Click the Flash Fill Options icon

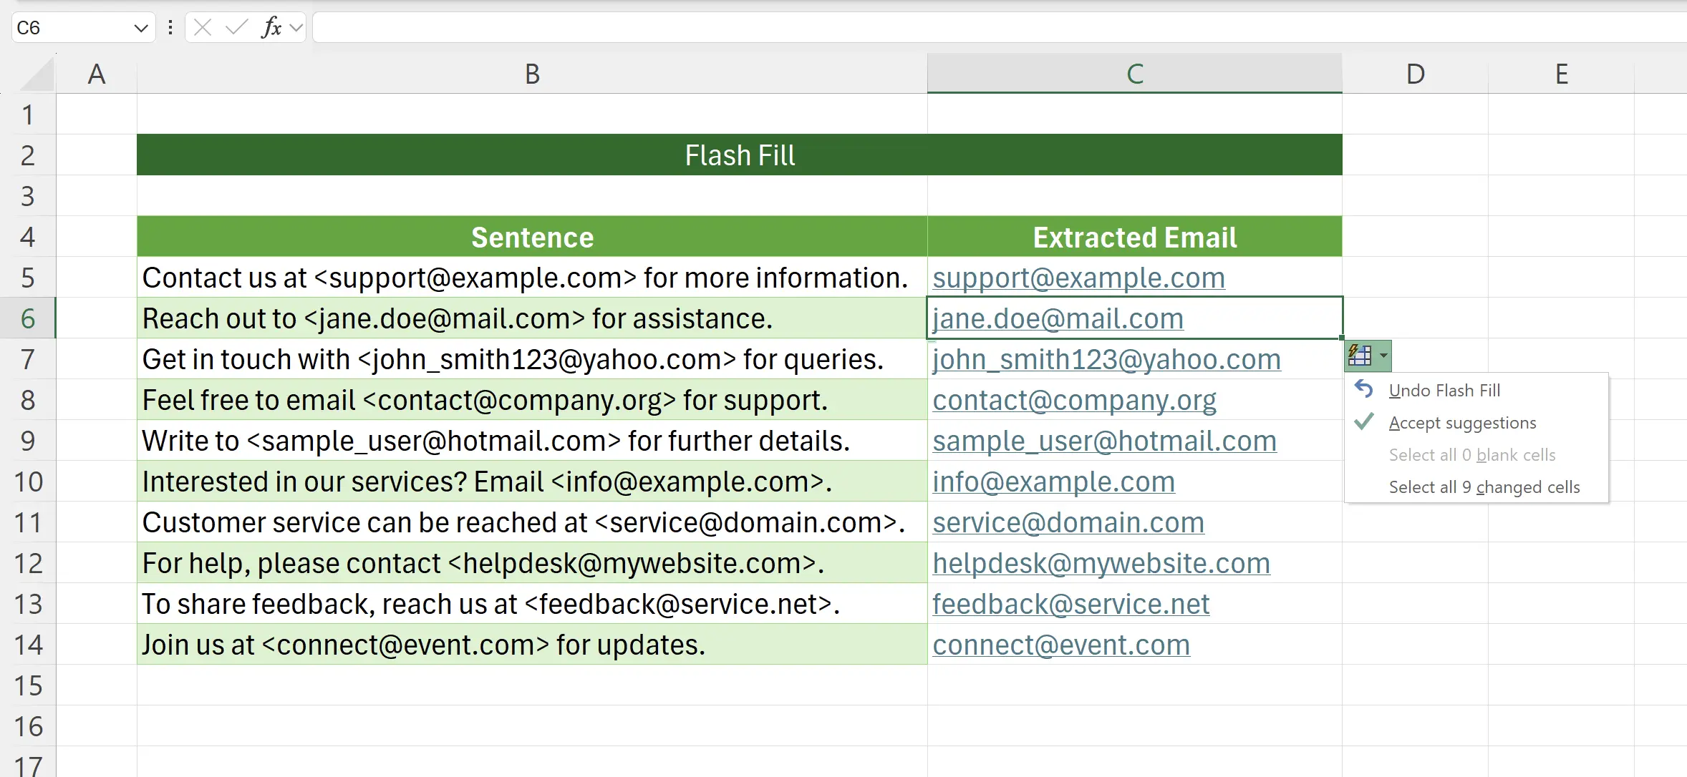click(x=1360, y=356)
